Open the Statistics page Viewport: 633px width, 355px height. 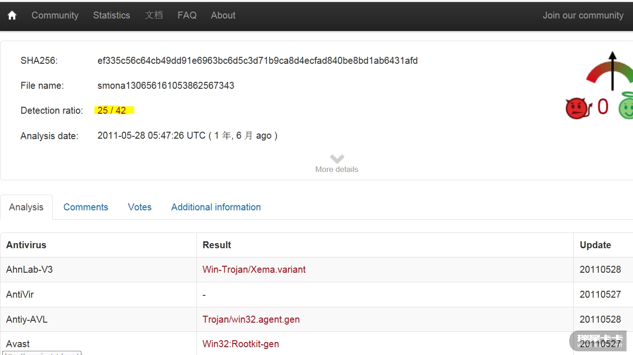[x=111, y=15]
